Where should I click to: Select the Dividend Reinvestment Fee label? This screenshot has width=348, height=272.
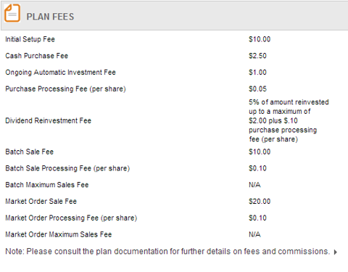click(x=49, y=120)
